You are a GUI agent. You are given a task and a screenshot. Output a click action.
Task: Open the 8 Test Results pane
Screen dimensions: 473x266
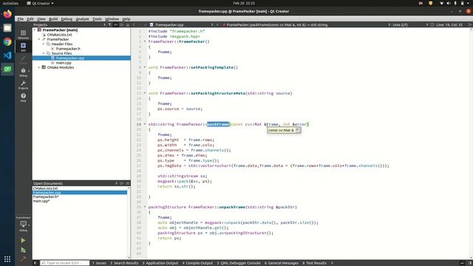point(314,263)
